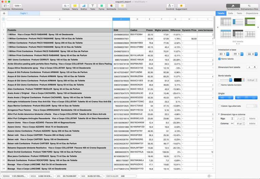Choose the first gray table style thumbnail

click(226, 22)
